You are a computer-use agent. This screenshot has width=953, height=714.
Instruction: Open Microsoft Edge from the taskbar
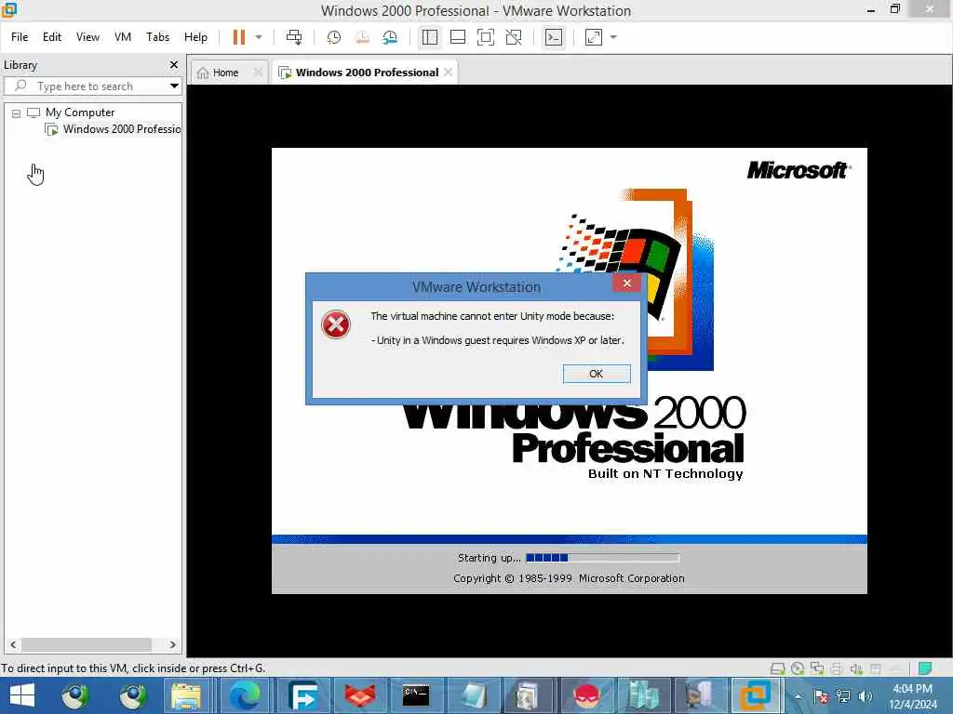[x=245, y=695]
